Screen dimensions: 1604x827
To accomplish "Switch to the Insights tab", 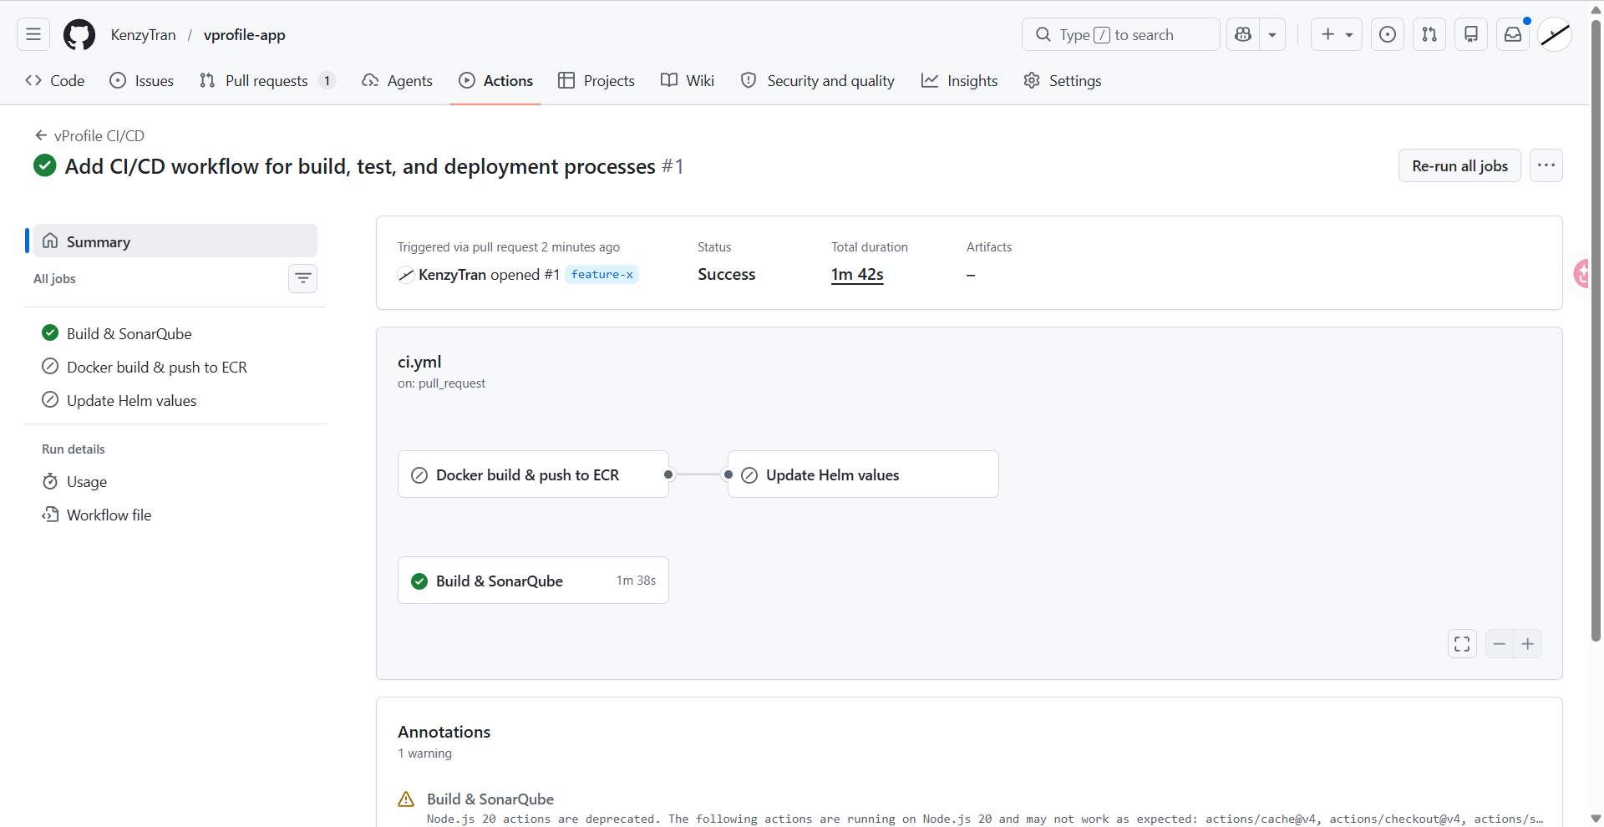I will pos(959,81).
